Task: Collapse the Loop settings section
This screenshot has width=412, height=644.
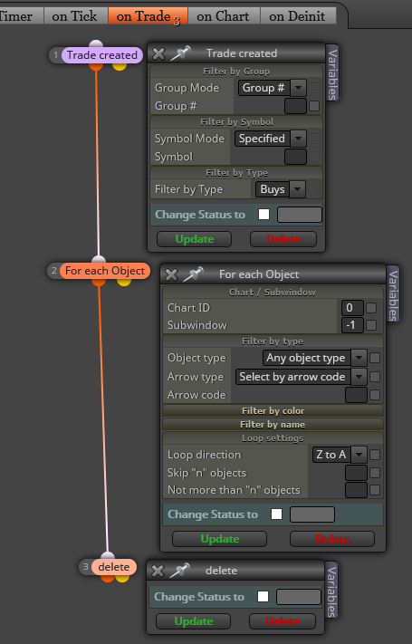Action: pos(273,437)
